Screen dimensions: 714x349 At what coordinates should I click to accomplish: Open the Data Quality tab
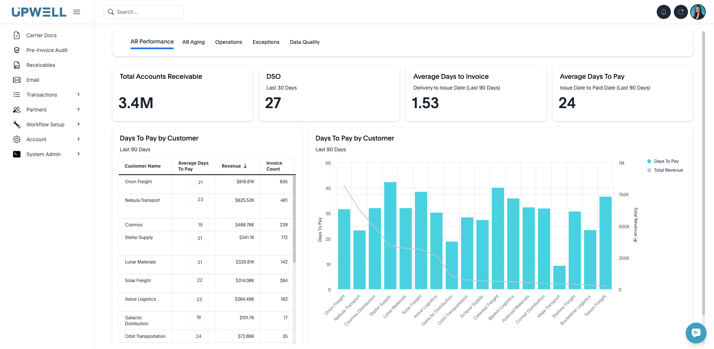point(304,42)
